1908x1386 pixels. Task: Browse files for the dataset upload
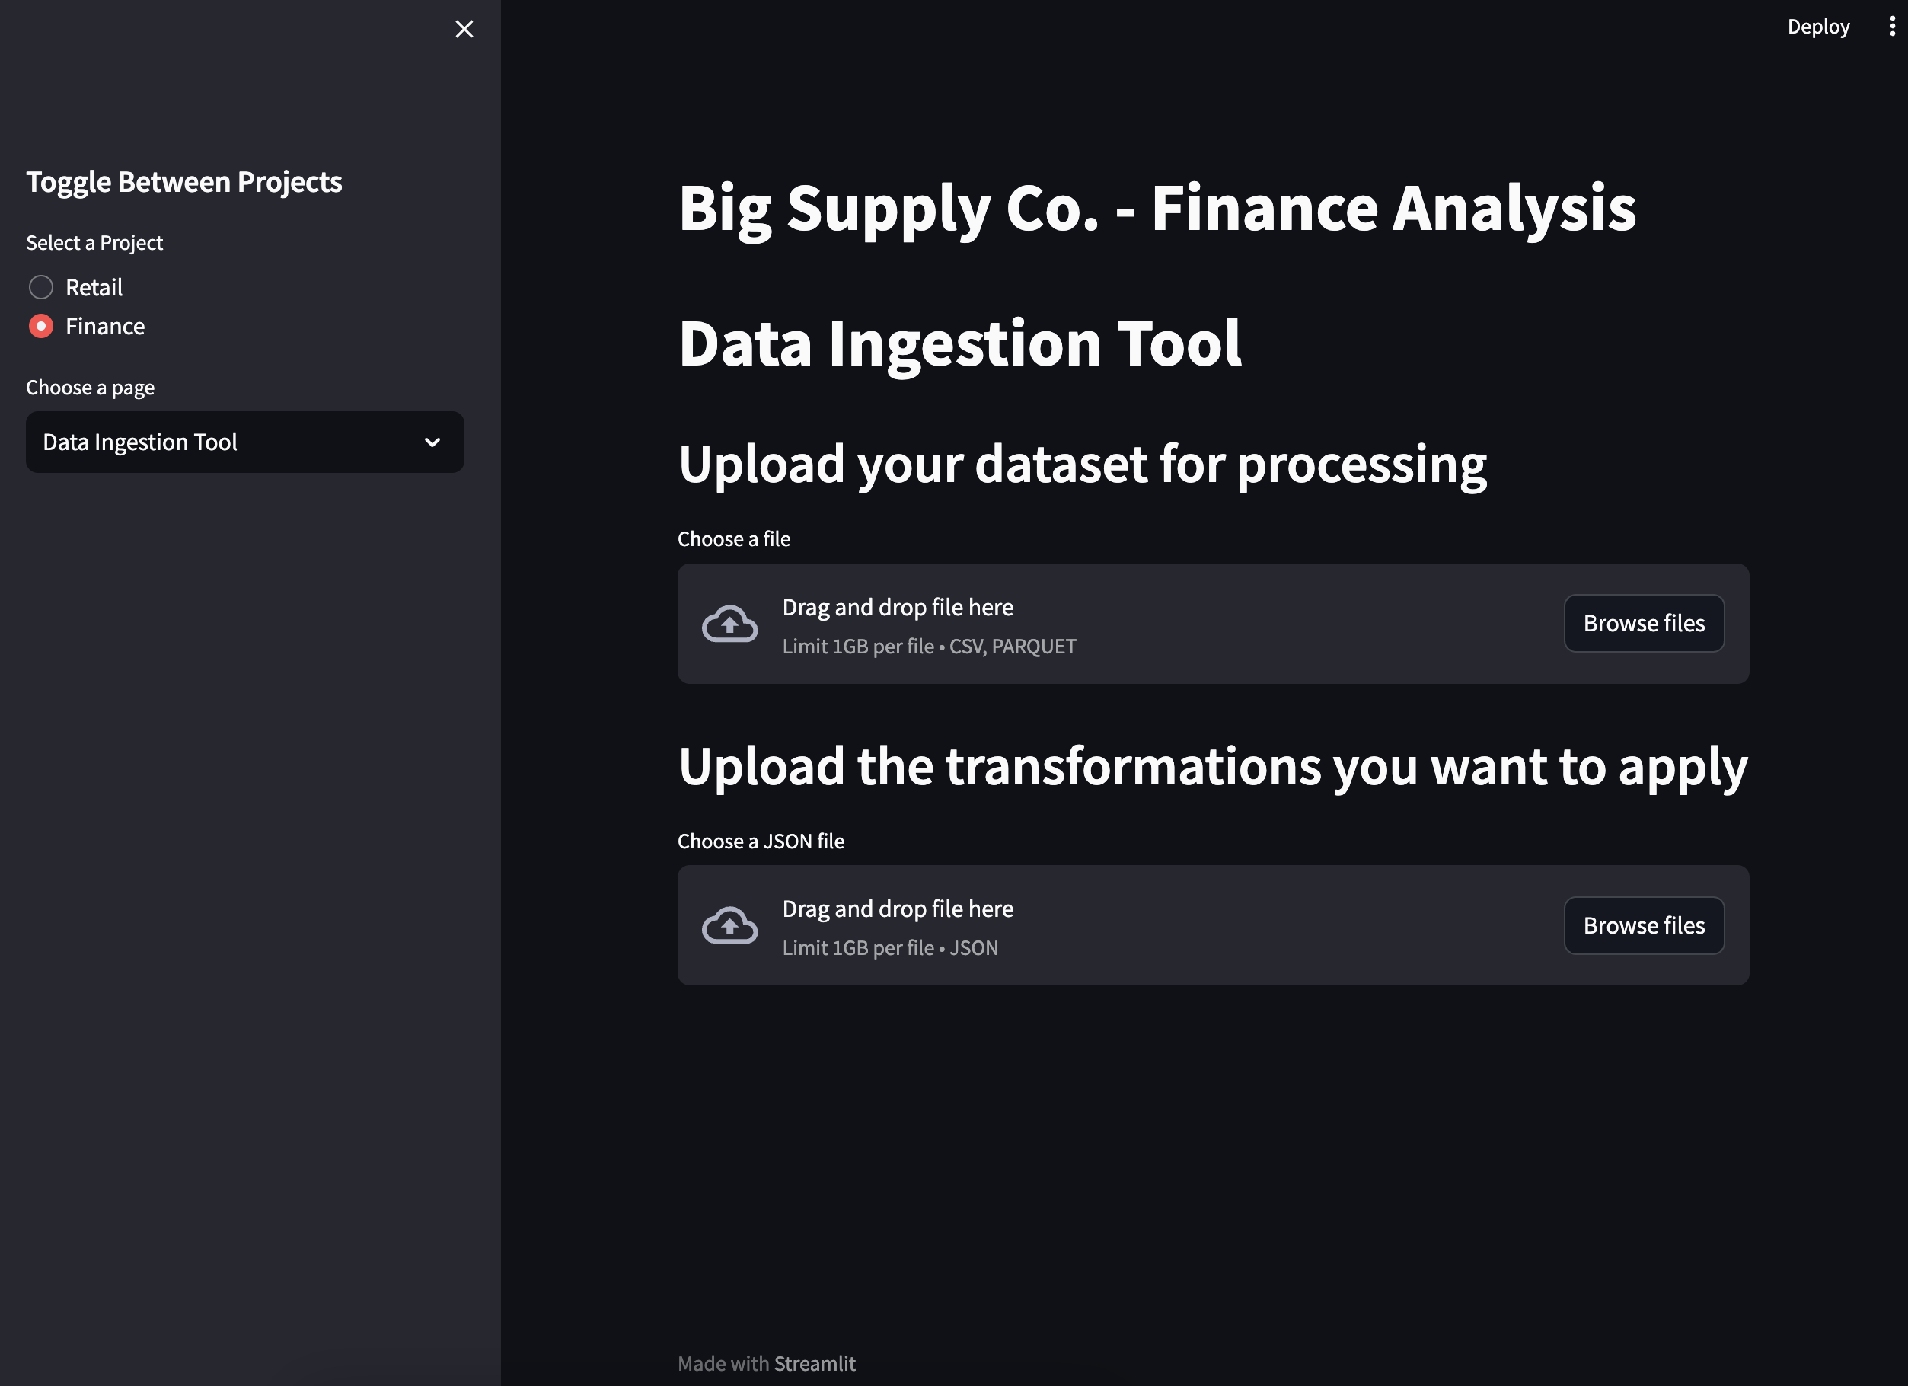pyautogui.click(x=1644, y=624)
